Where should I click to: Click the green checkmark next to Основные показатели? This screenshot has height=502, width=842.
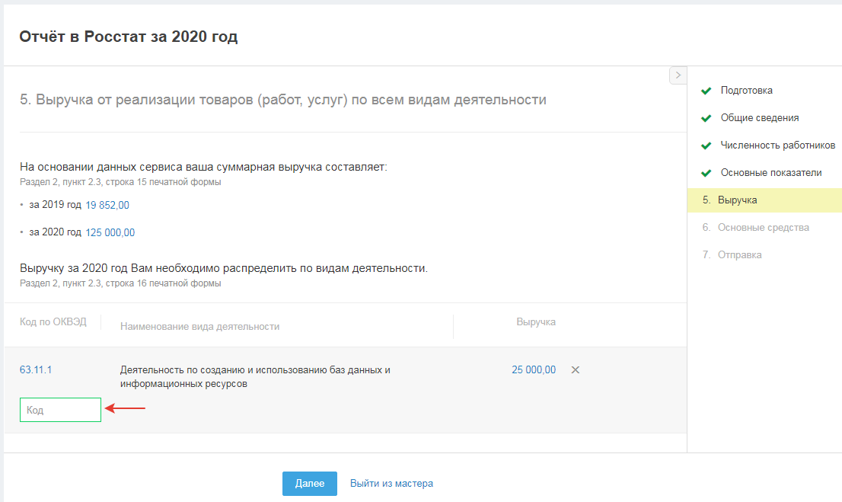click(706, 173)
